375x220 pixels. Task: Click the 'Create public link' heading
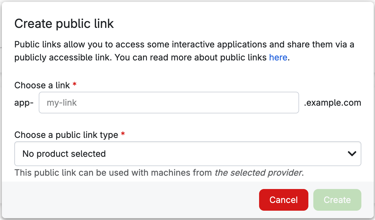[64, 24]
